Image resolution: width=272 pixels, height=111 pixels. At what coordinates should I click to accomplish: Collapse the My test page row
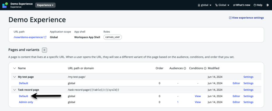14,77
